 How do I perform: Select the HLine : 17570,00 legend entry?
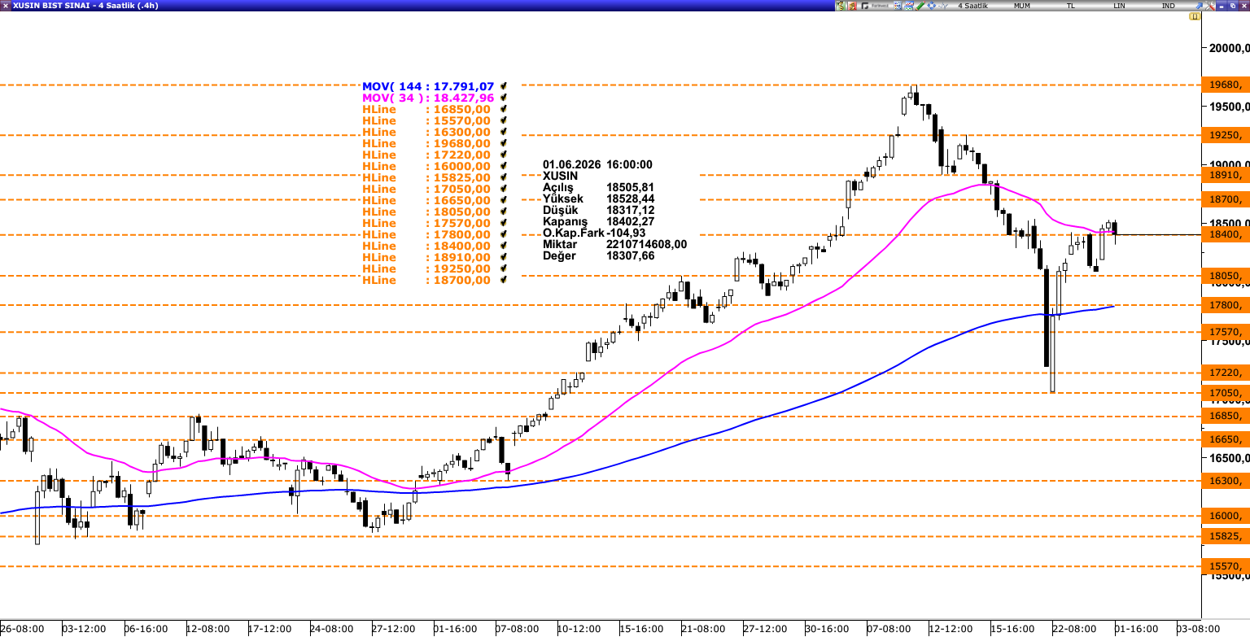[x=426, y=223]
